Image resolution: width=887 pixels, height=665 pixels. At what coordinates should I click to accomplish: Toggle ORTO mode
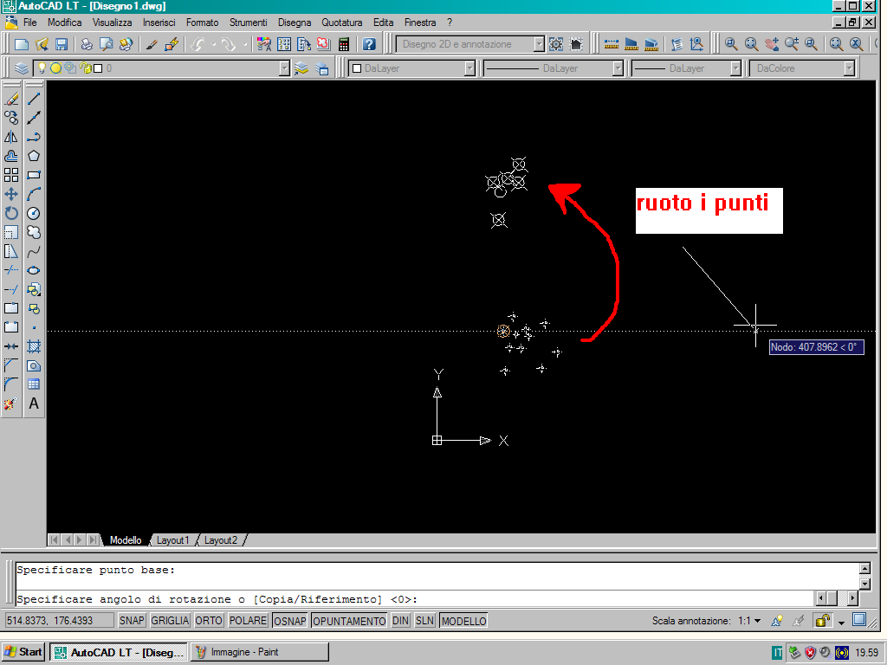point(209,621)
